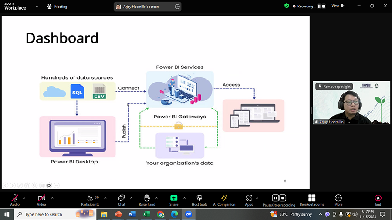Select the slideshow pen tool
Screen dimensions: 392x220
(20, 185)
